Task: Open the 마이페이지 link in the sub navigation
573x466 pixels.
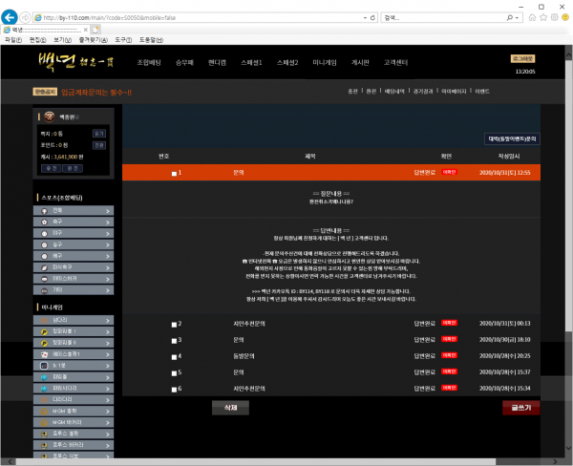Action: 454,91
